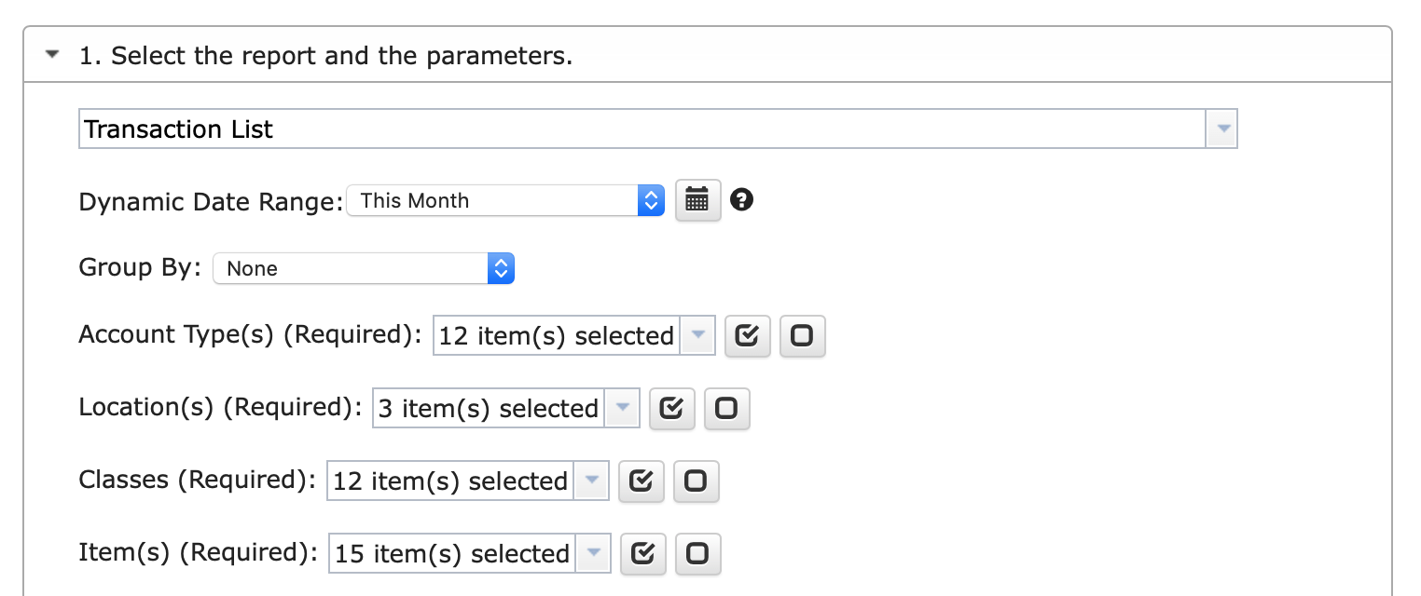Open the Transaction List report dropdown arrow

pos(1221,129)
